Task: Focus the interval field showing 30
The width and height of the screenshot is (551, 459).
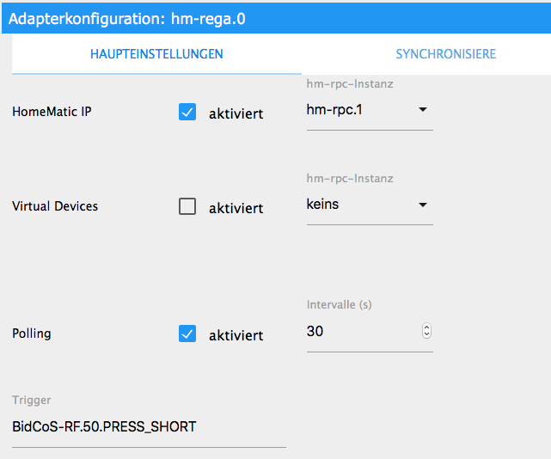Action: (x=361, y=331)
